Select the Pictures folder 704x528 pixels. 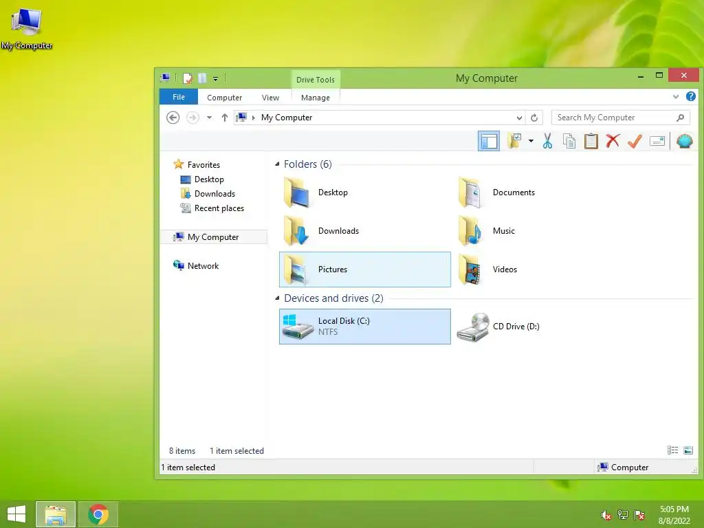click(364, 269)
